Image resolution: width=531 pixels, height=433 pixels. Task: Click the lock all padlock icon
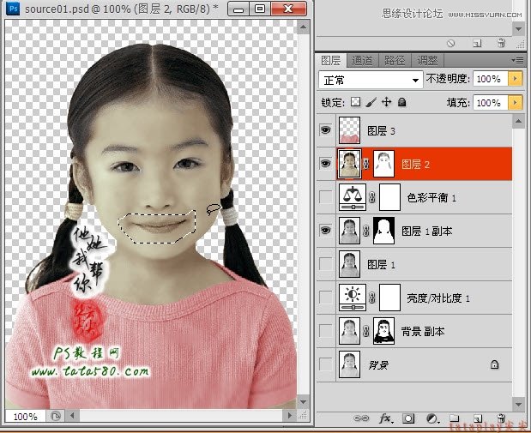pos(402,102)
